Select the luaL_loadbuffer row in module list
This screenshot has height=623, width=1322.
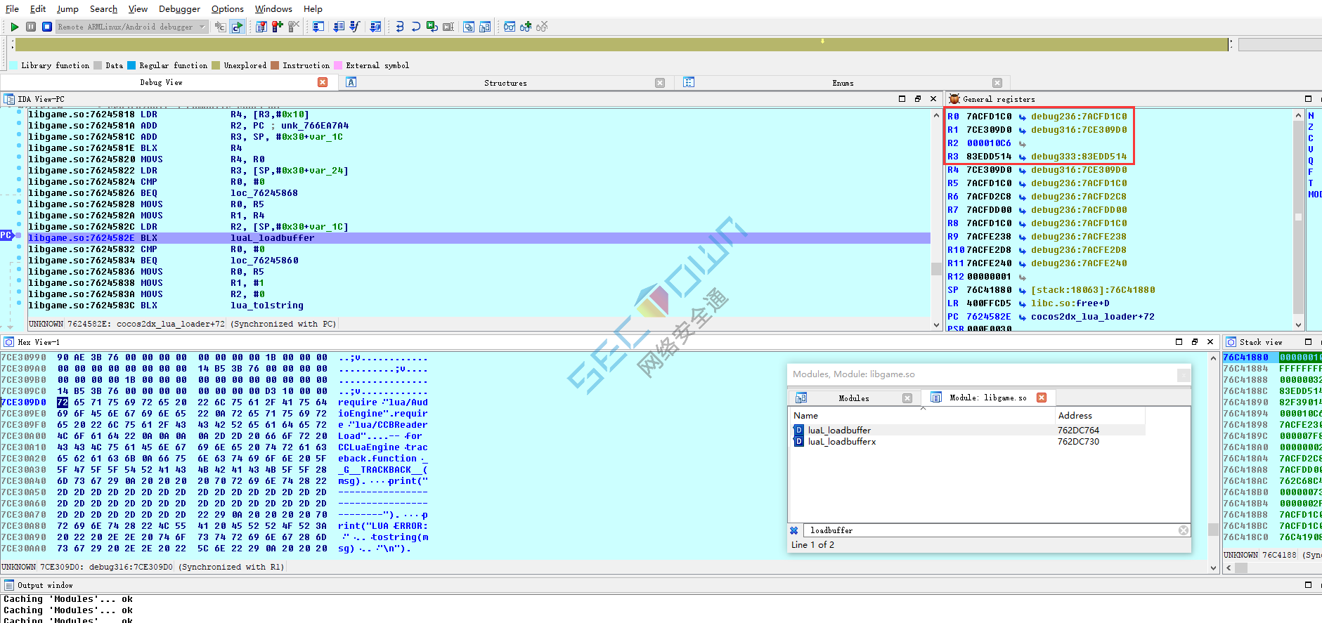point(969,430)
